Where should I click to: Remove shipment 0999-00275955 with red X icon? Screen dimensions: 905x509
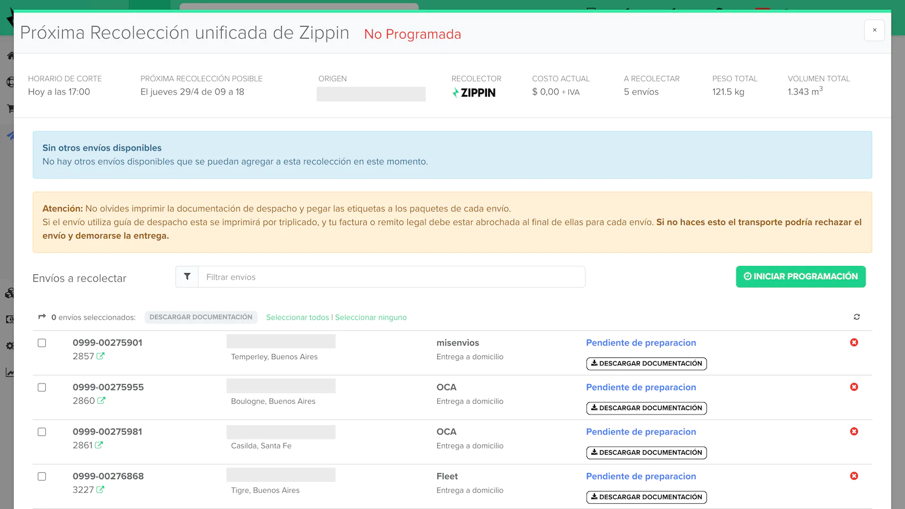pos(854,387)
